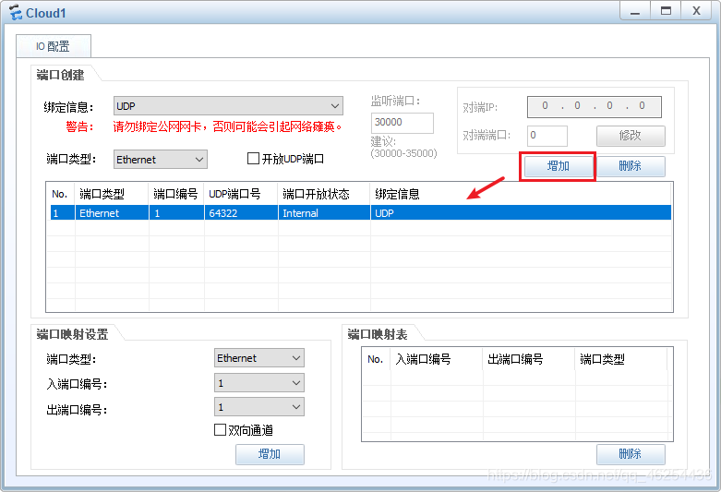Open the 出端口编号 dropdown
Screen dimensions: 721x492
tap(259, 407)
